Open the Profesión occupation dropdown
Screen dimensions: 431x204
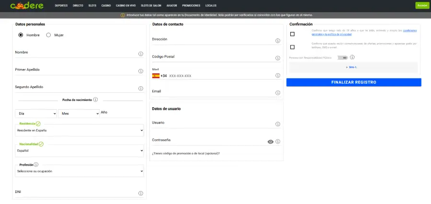tap(79, 171)
